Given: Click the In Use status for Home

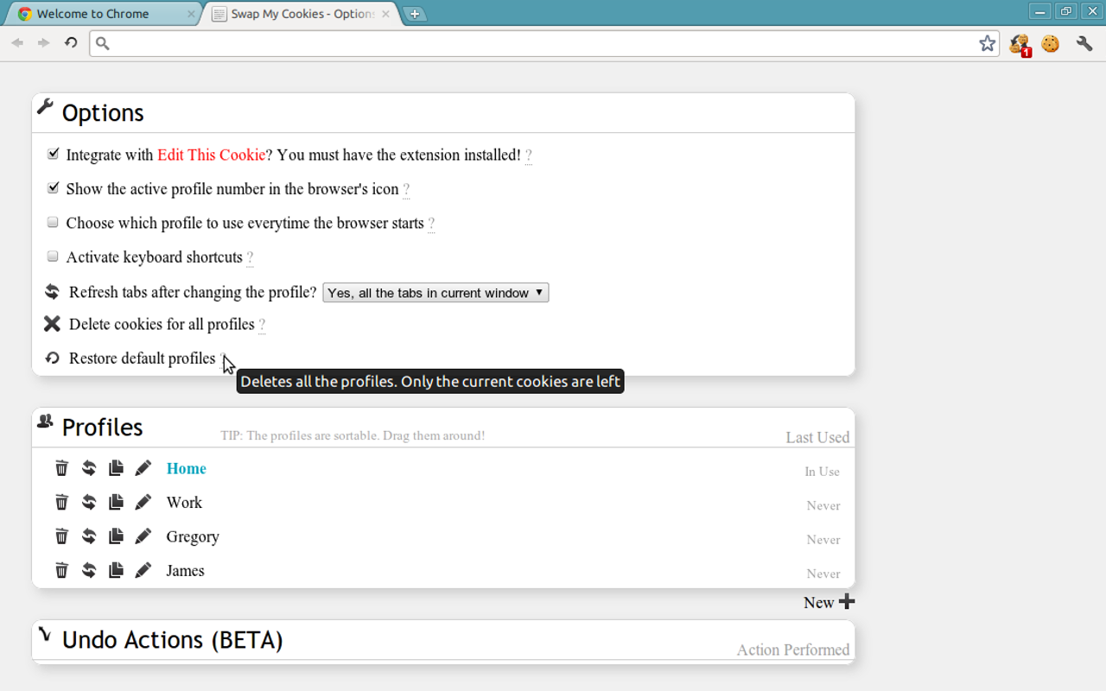Looking at the screenshot, I should (x=822, y=472).
